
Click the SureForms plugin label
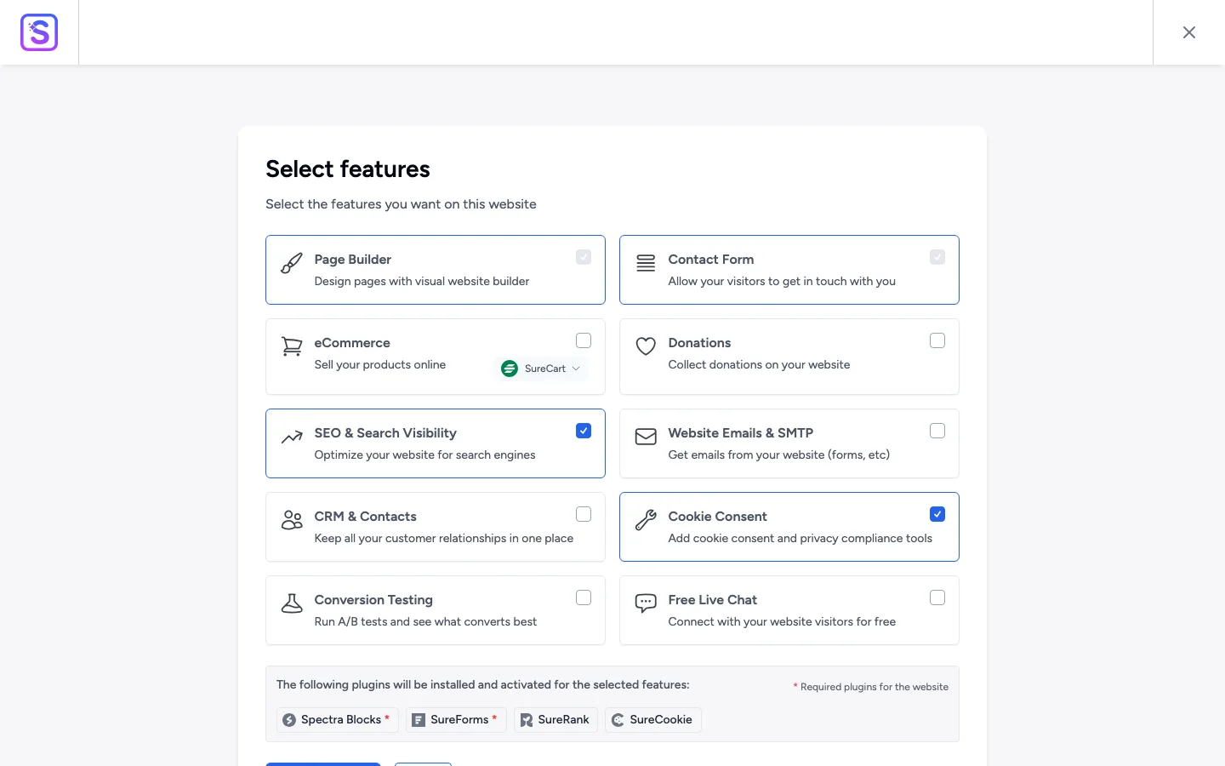point(459,720)
